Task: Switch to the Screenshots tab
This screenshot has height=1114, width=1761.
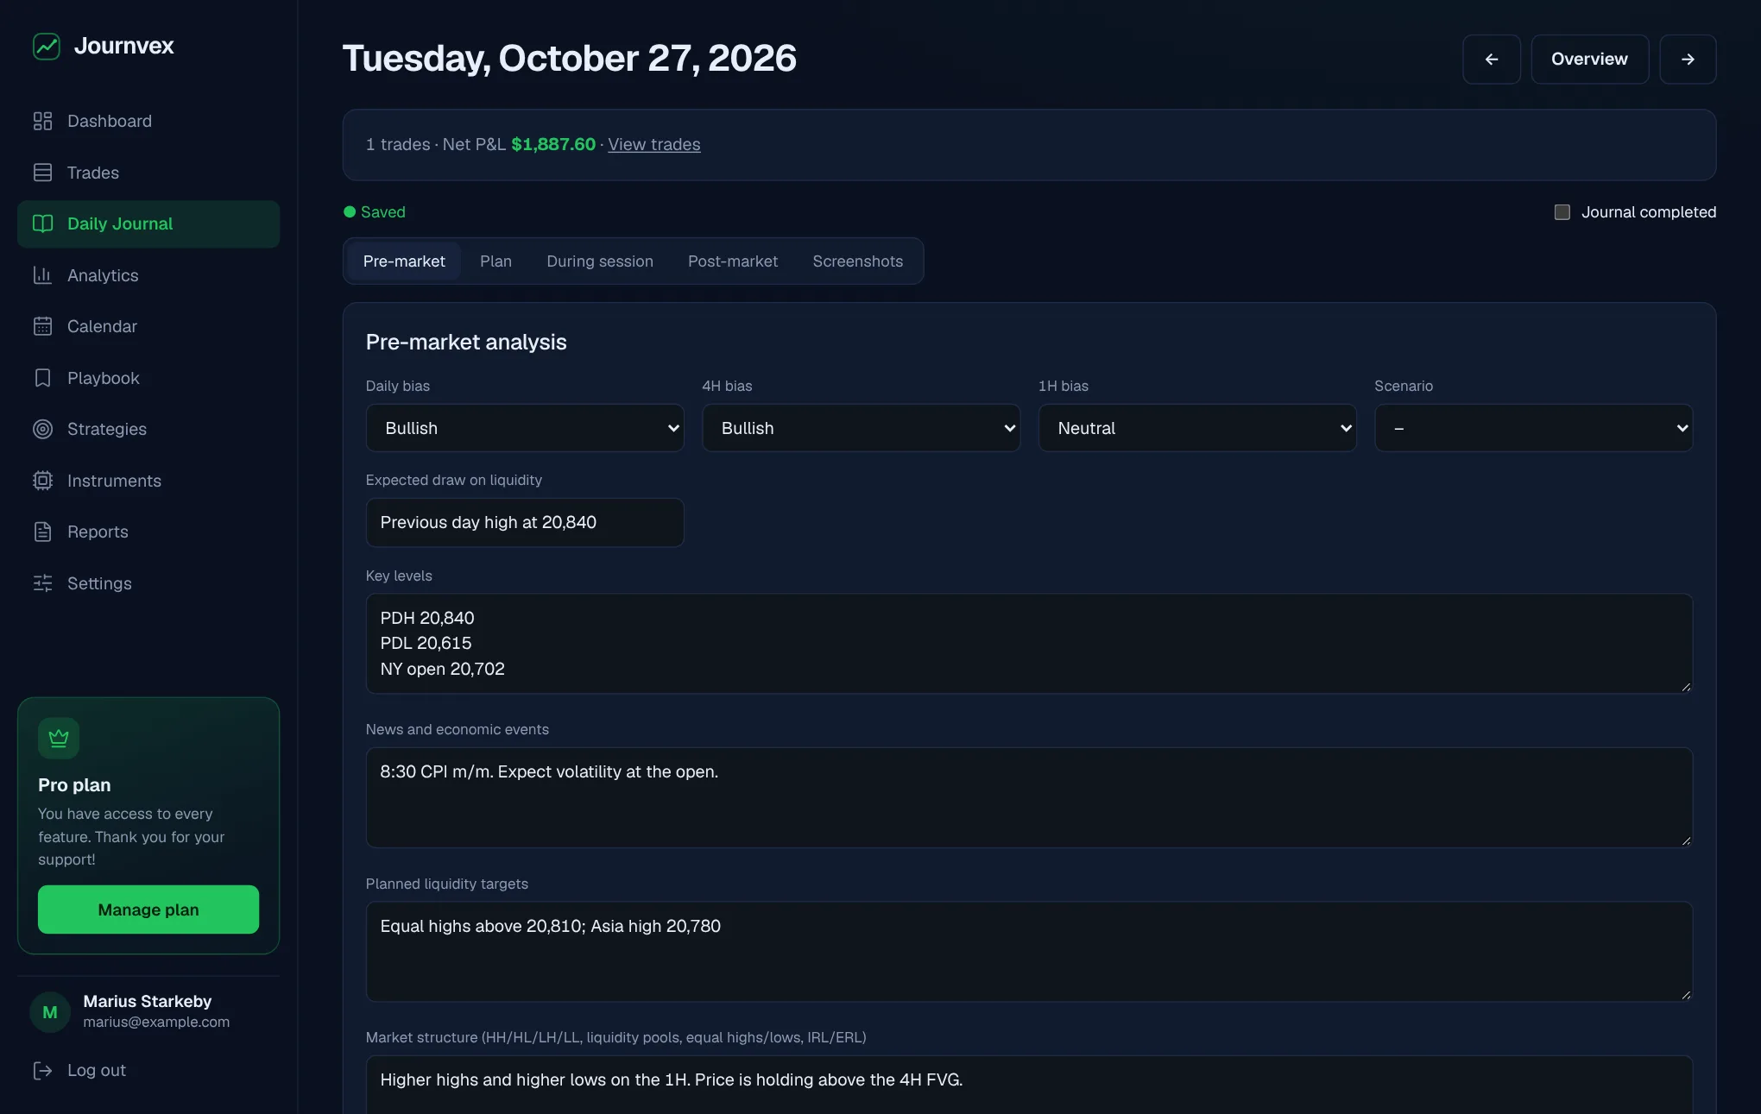Action: [857, 261]
